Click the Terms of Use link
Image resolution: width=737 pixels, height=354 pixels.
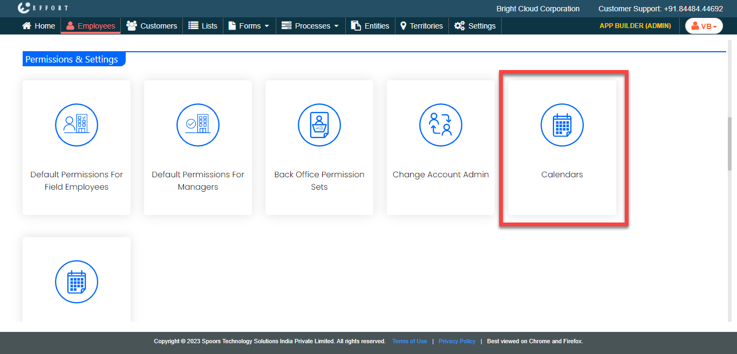coord(410,341)
